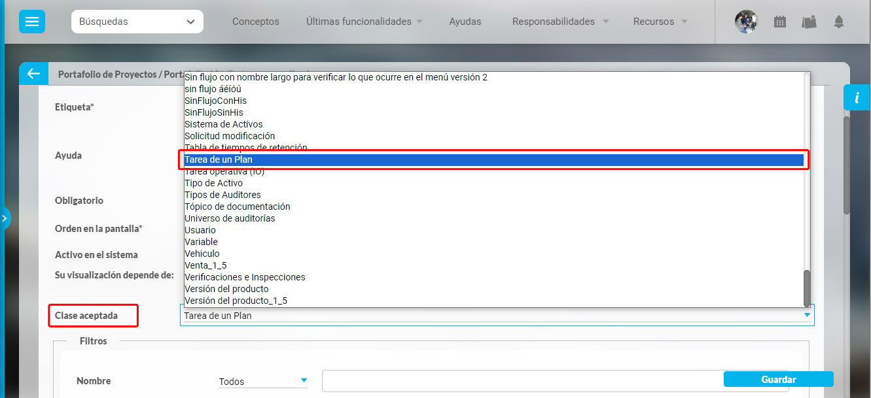The image size is (871, 398).
Task: Open the book map icon
Action: click(809, 22)
